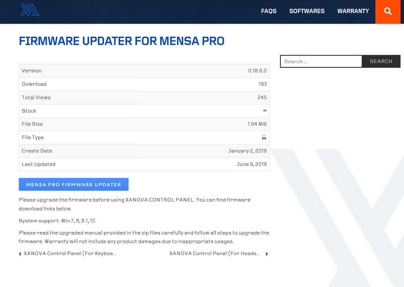Select the Stock label cell
The width and height of the screenshot is (404, 287).
click(x=29, y=111)
